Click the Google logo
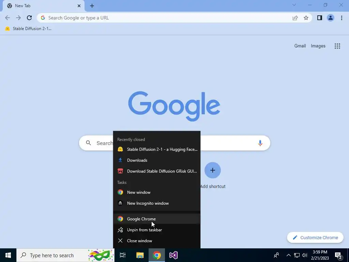 pos(174,106)
